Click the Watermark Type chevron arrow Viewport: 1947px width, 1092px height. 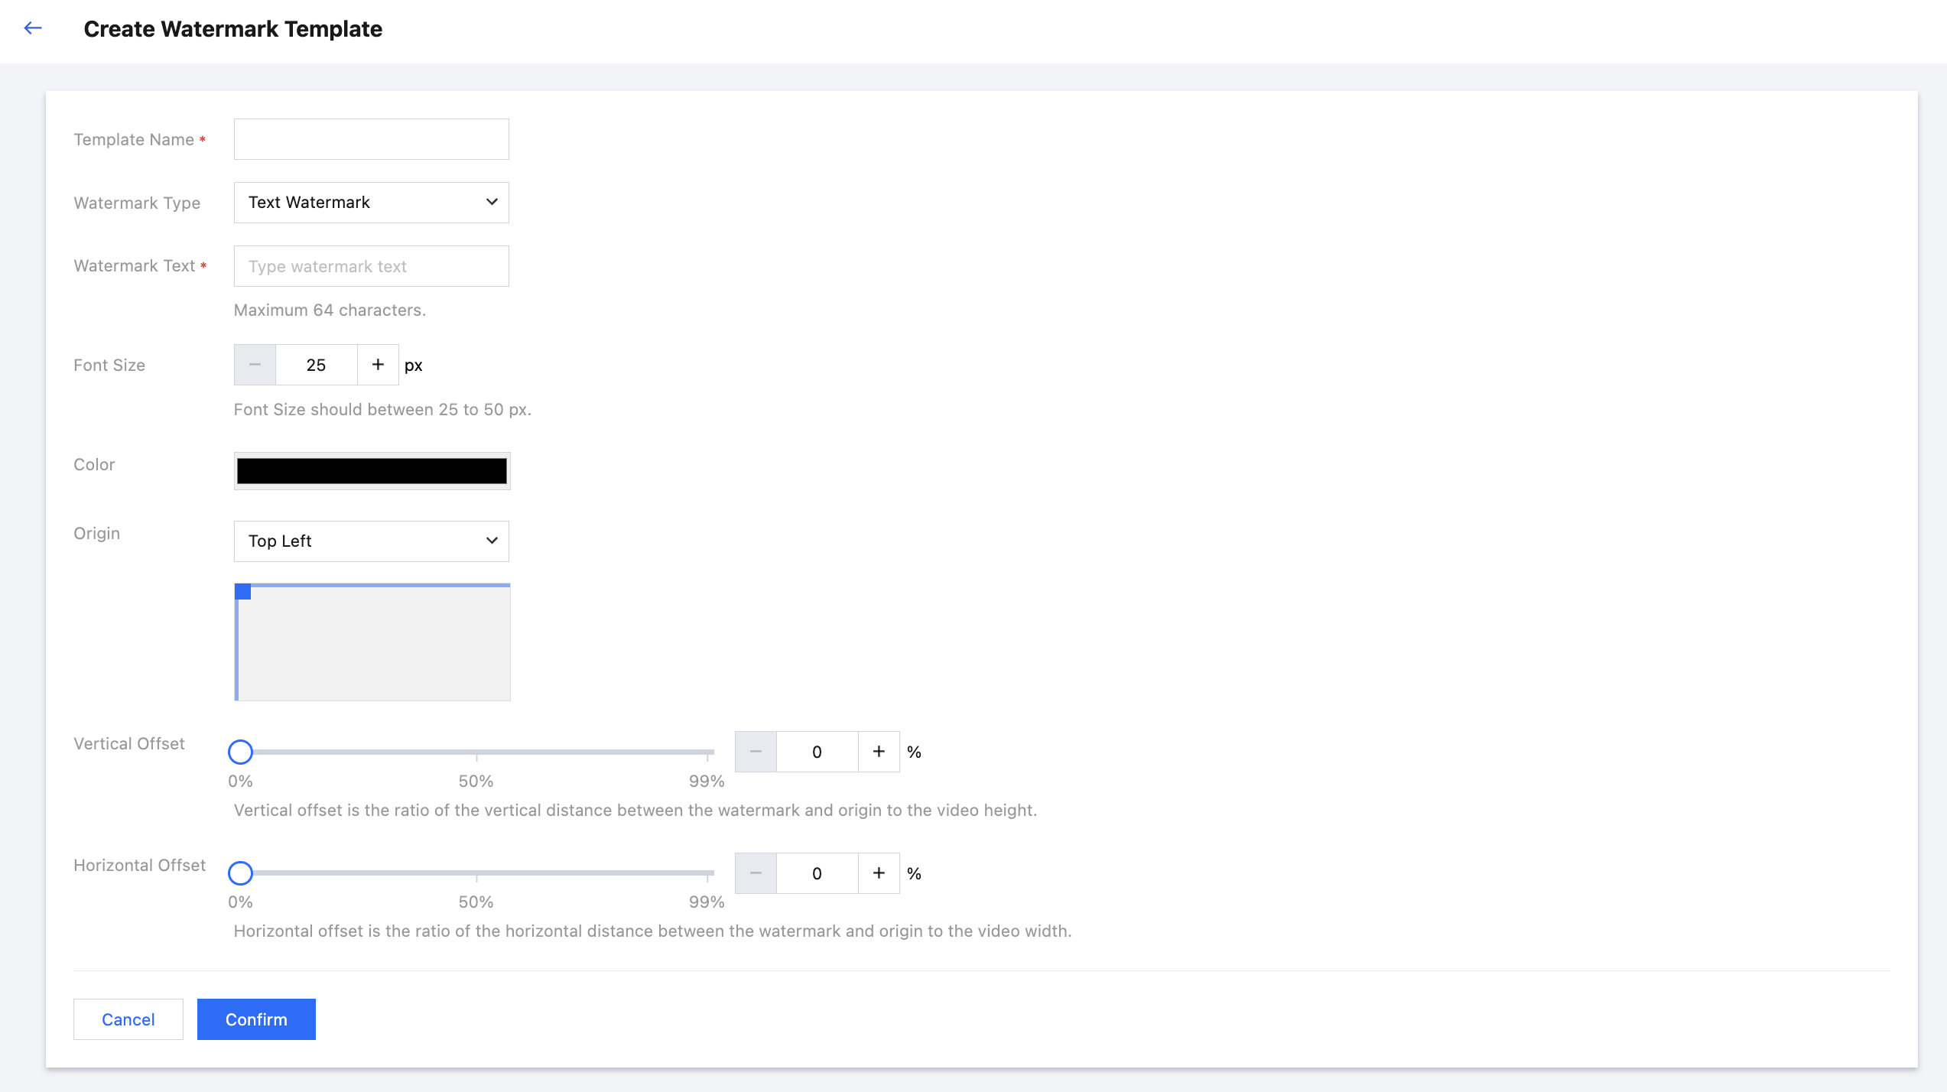(x=492, y=203)
